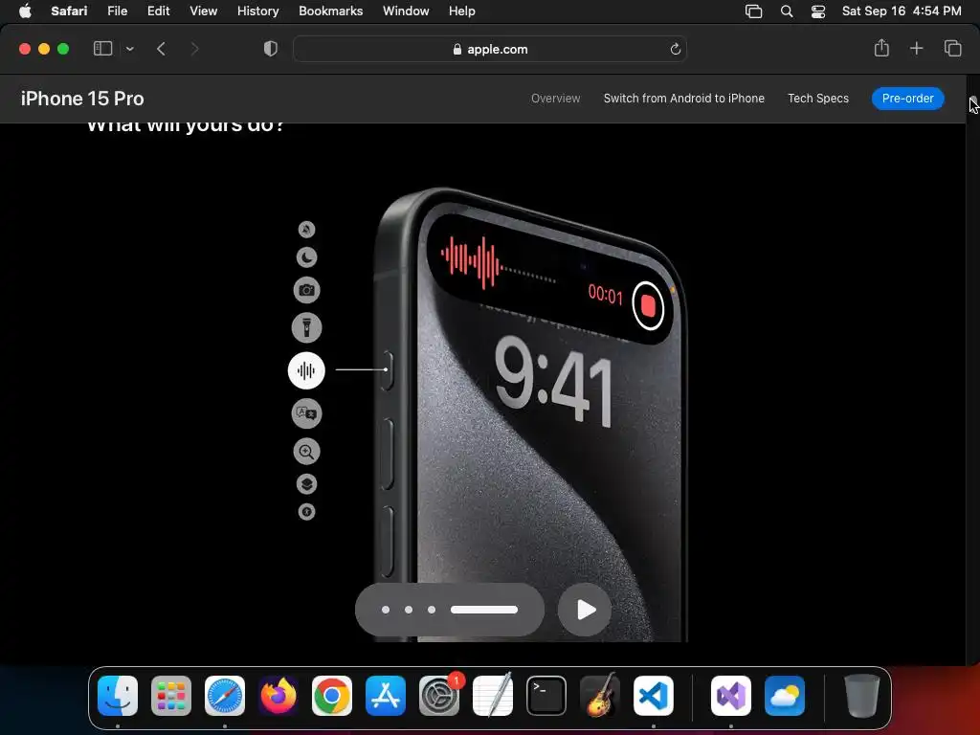Open System Settings from the Dock
The height and width of the screenshot is (735, 980).
pos(439,696)
